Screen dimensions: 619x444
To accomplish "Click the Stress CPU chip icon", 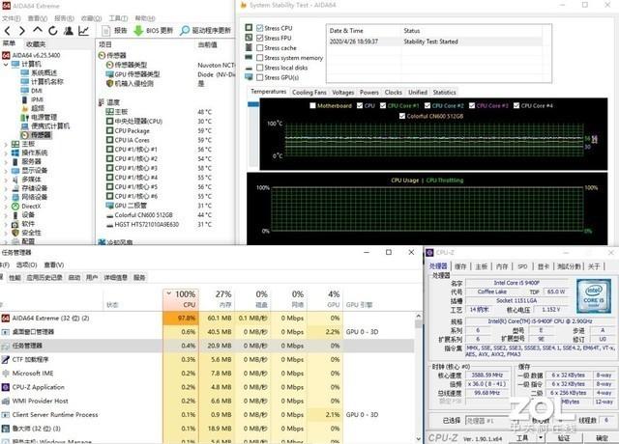I will [249, 28].
